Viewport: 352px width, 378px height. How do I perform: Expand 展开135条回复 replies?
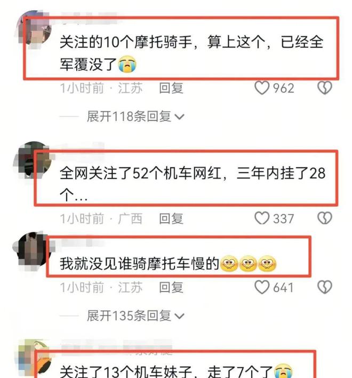135,316
